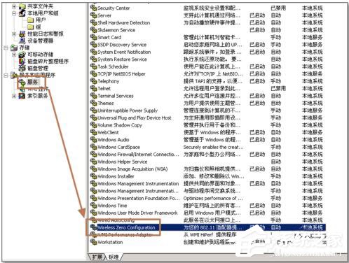The image size is (349, 263).
Task: Select the Uninterruptible Power Supply icon
Action: [x=93, y=110]
